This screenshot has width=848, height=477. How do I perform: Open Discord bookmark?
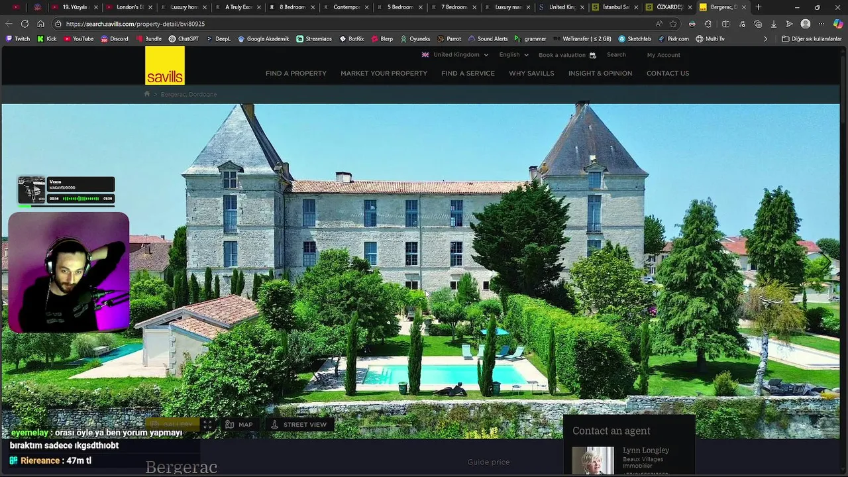[115, 39]
